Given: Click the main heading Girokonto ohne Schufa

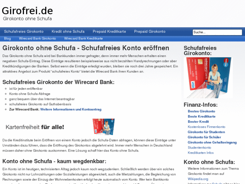Looking at the screenshot, I should [x=86, y=48].
